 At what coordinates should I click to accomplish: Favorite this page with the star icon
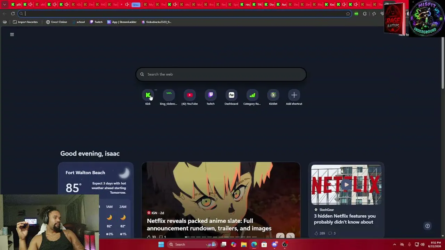click(x=348, y=14)
